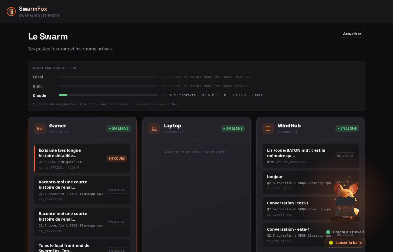Open the 'Tu es le lead front-end' room
The height and width of the screenshot is (252, 393).
82,246
